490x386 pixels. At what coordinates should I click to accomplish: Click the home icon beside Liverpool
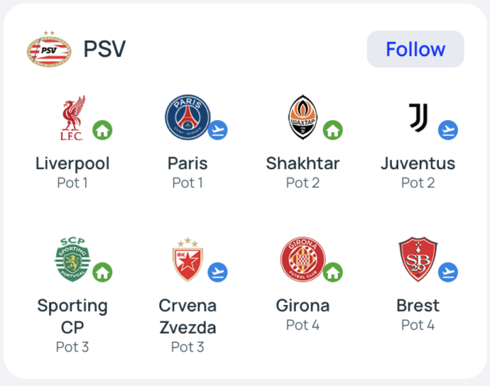point(102,130)
